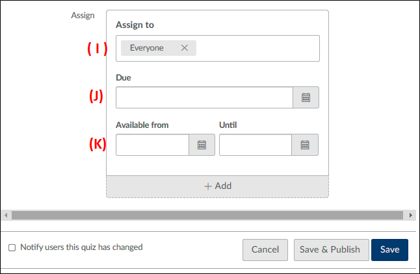Open the Until date calendar picker
Image resolution: width=420 pixels, height=274 pixels.
[x=305, y=145]
